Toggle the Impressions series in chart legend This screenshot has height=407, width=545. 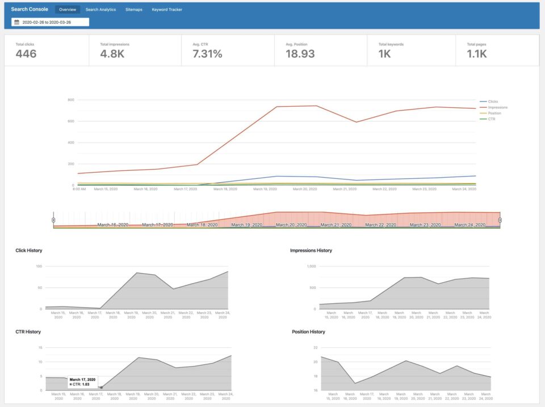tap(493, 107)
